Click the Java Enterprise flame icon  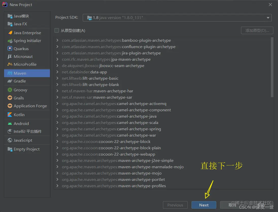(x=10, y=33)
